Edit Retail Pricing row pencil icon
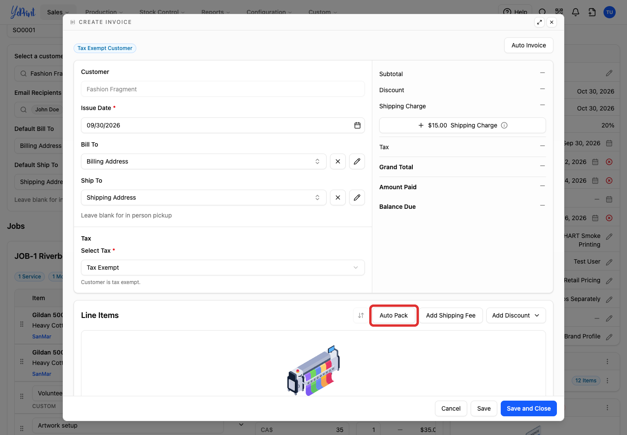 point(609,281)
